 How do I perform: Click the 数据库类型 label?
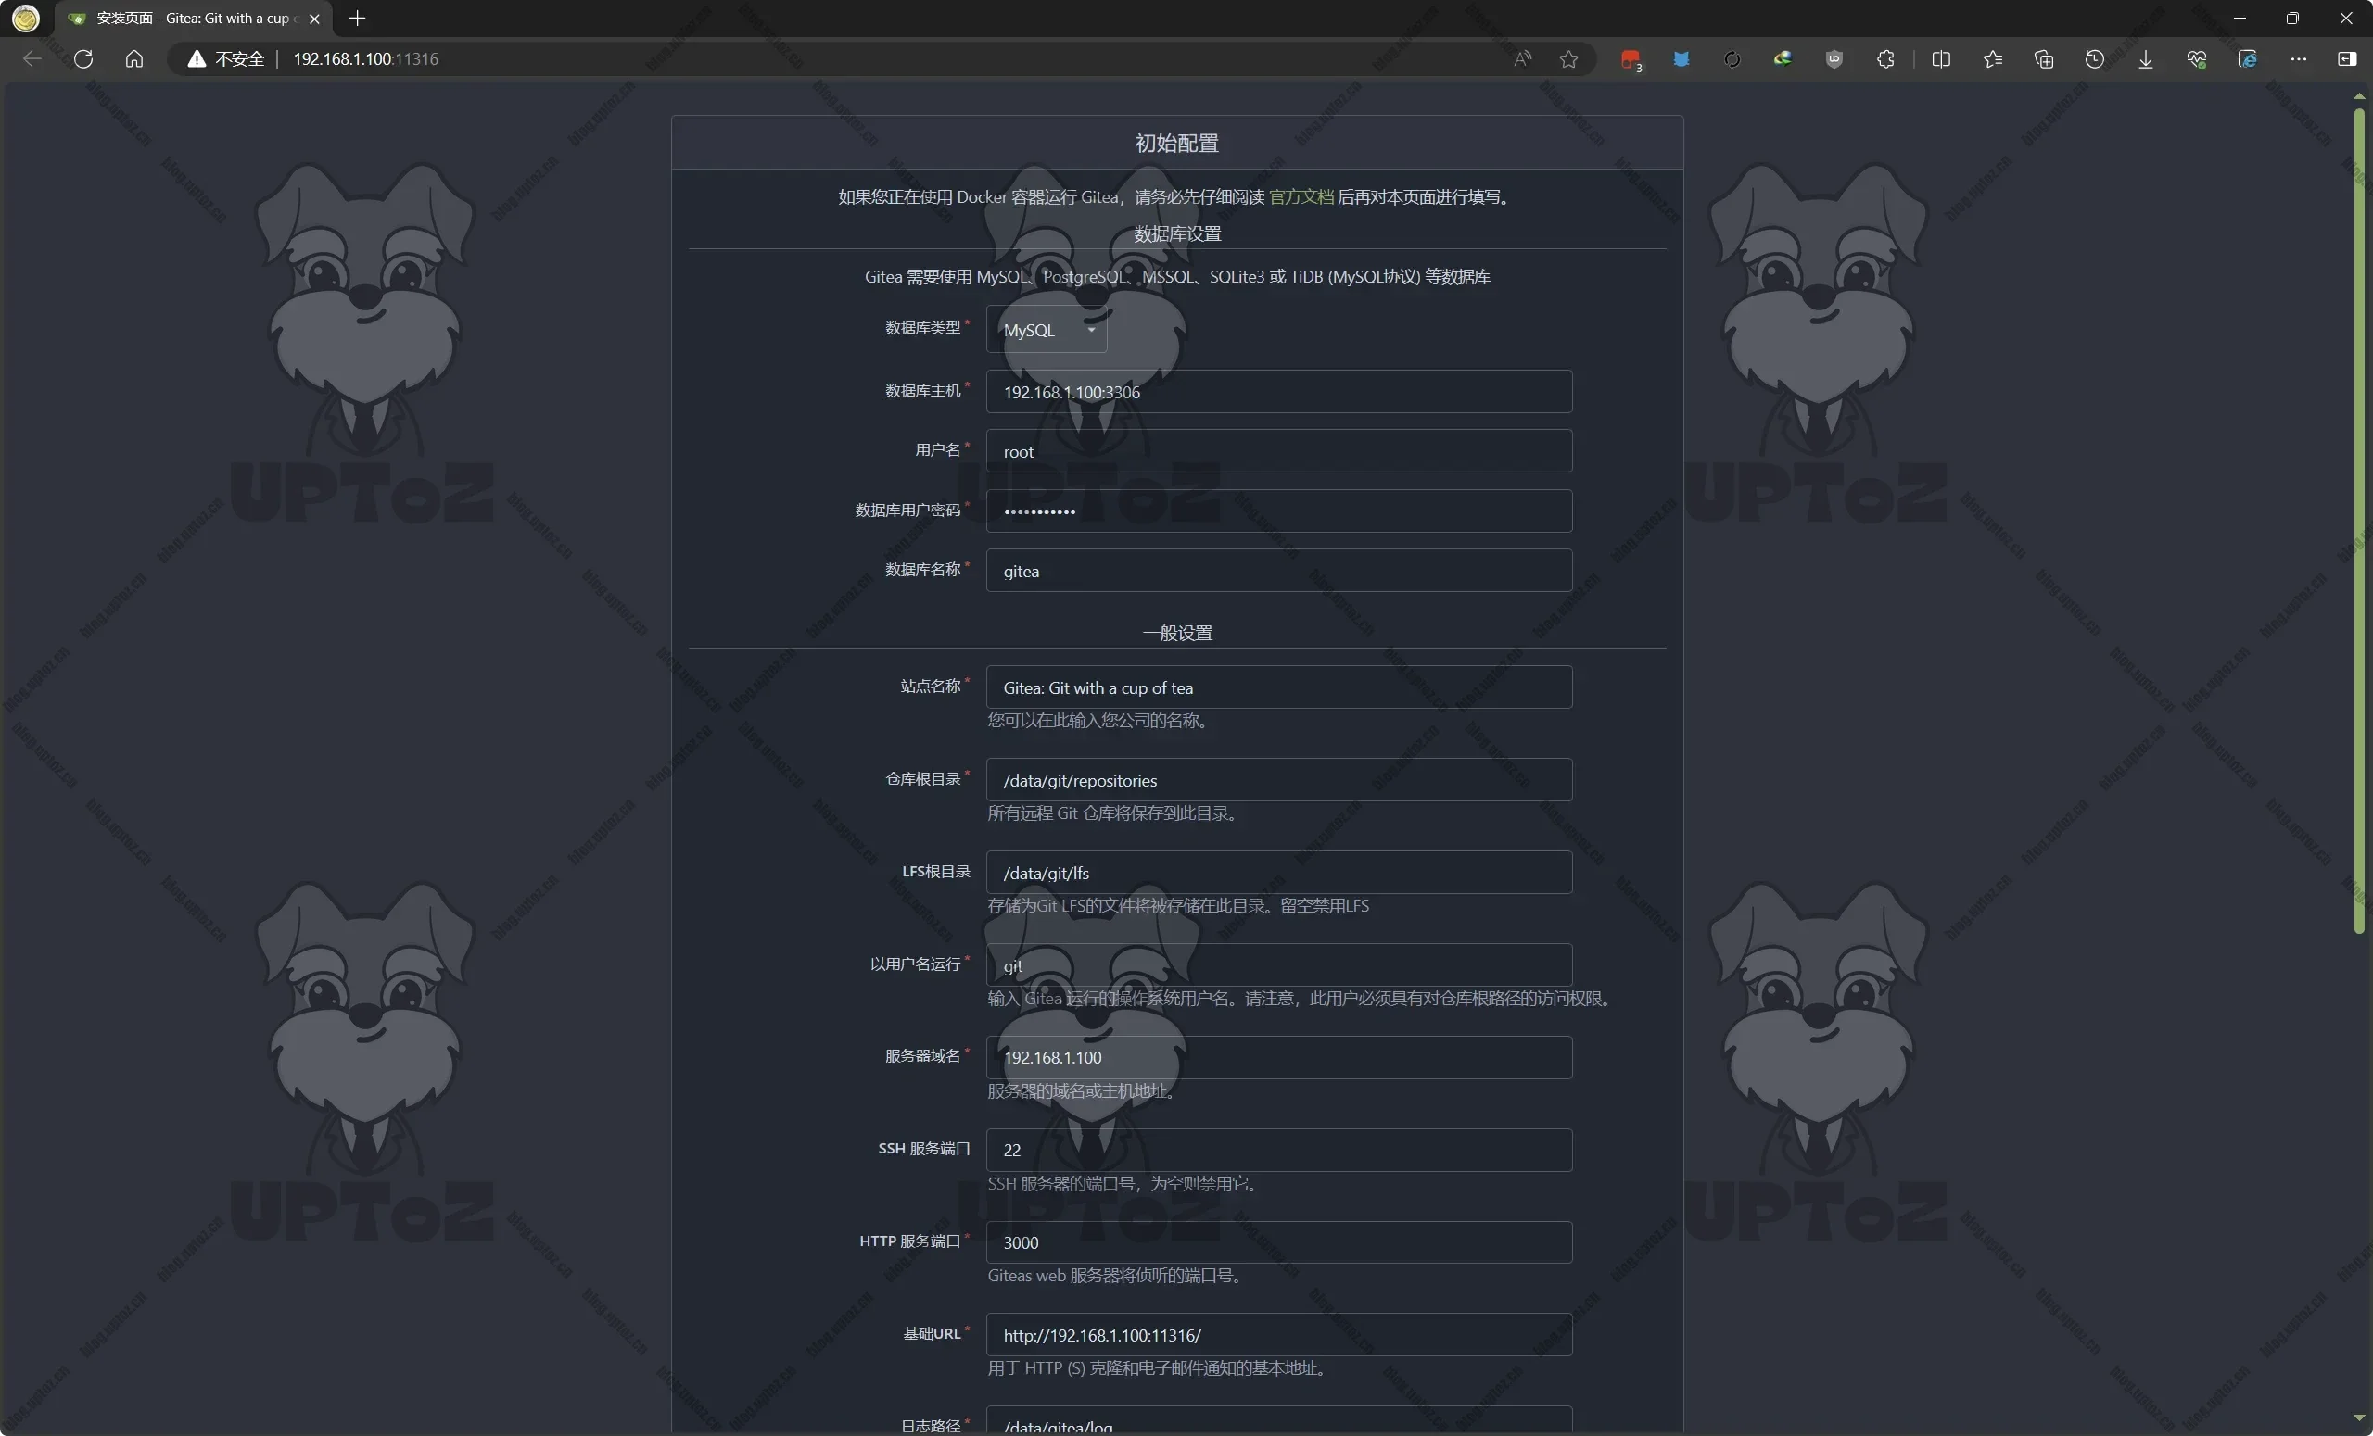coord(922,327)
